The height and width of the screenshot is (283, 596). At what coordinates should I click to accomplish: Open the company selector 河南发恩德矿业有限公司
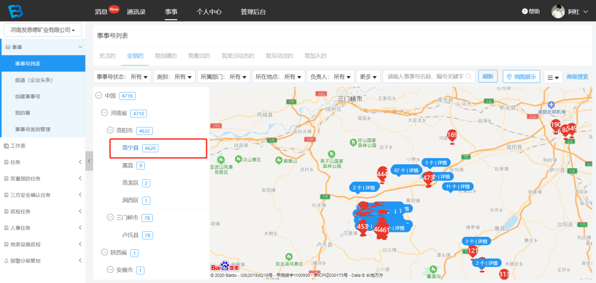coord(43,30)
